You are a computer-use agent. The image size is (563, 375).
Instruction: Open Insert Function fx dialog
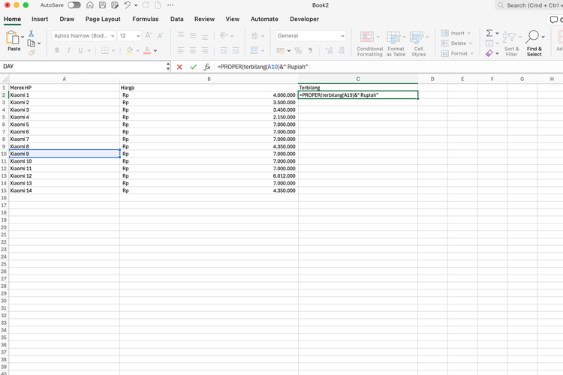207,67
